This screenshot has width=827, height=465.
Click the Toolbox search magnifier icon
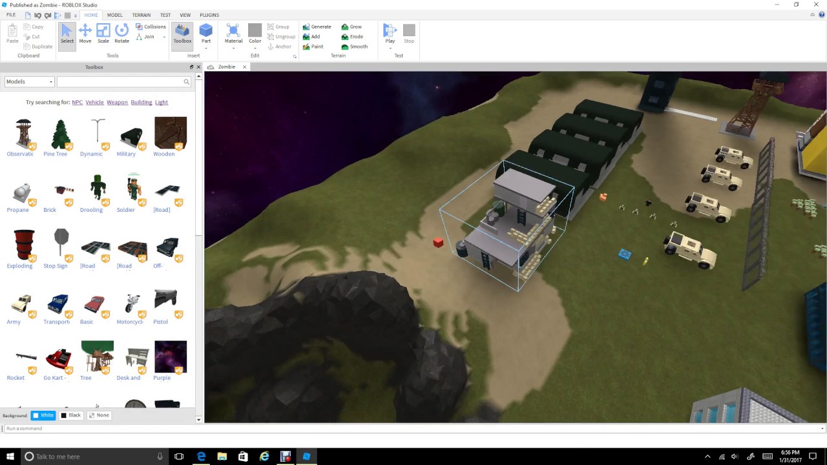[187, 81]
